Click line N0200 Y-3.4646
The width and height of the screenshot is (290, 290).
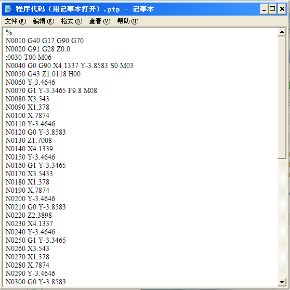[30, 199]
